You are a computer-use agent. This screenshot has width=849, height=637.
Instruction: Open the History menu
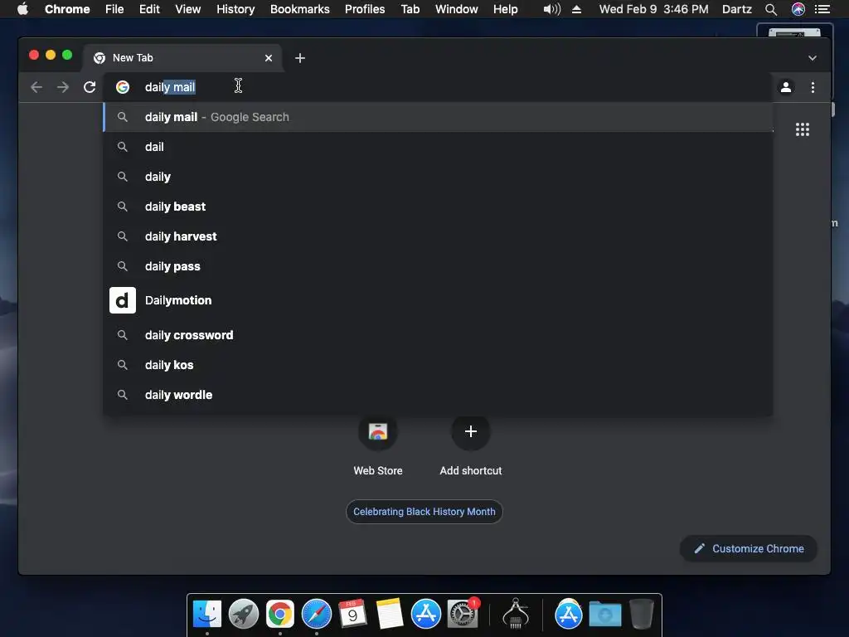click(x=235, y=9)
